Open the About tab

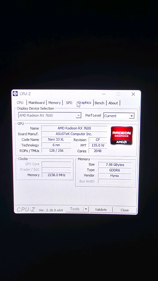[113, 103]
